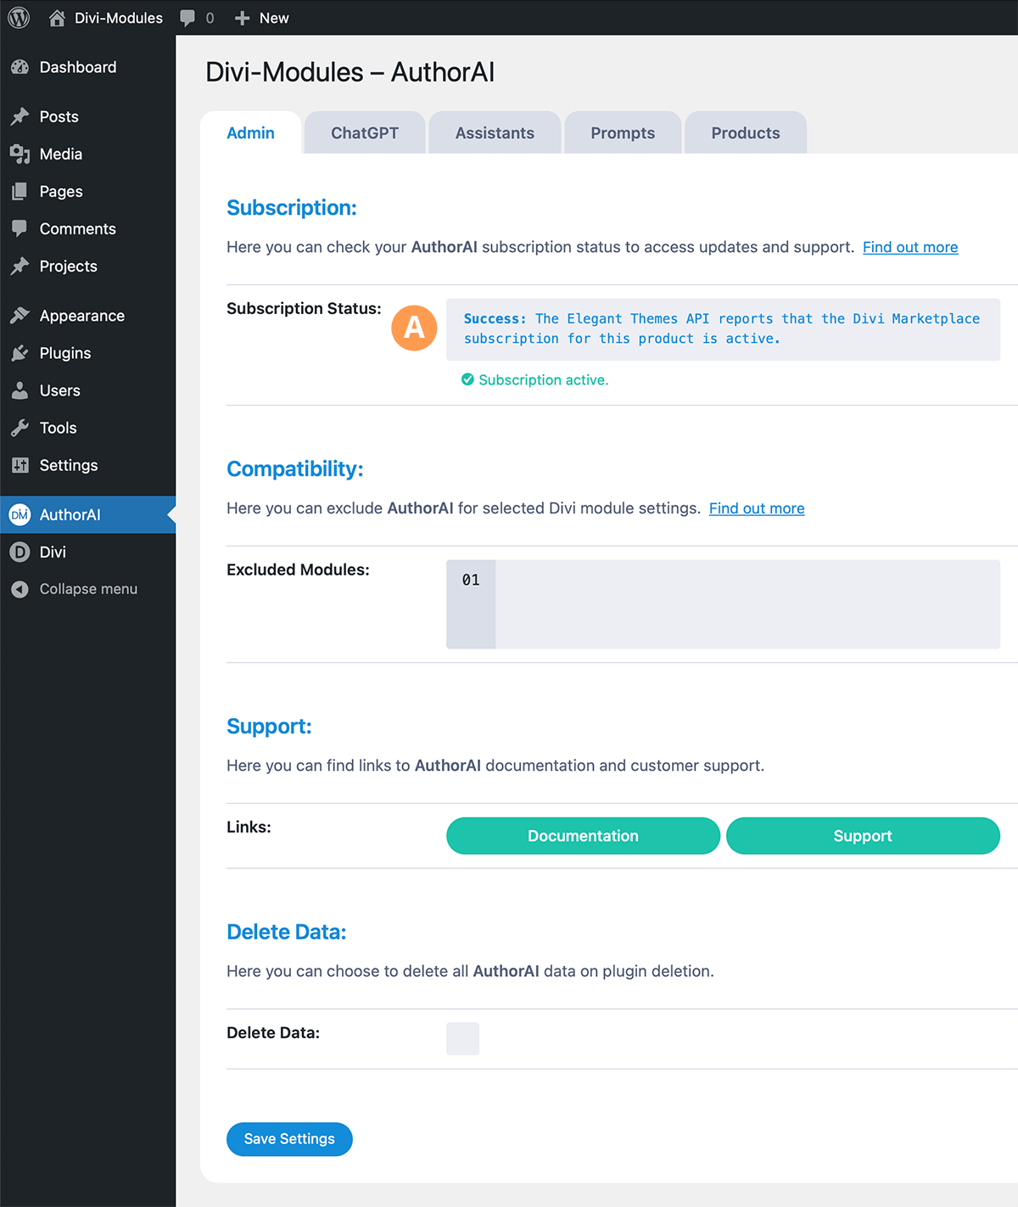Click the Collapse menu arrow icon

pyautogui.click(x=20, y=589)
